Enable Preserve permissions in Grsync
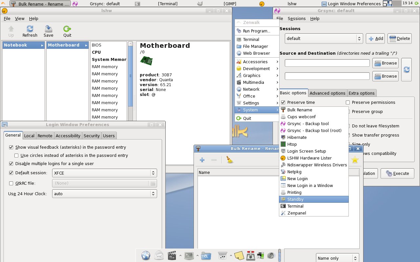 [x=348, y=103]
